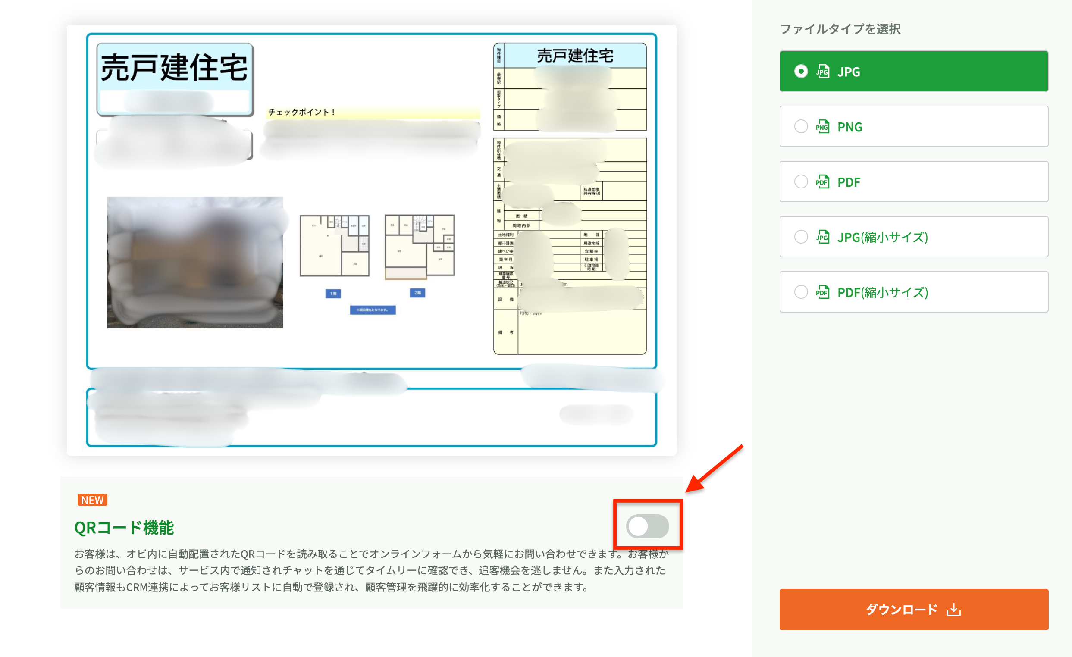Click the 1階 floor plan label
This screenshot has height=657, width=1072.
(x=334, y=293)
